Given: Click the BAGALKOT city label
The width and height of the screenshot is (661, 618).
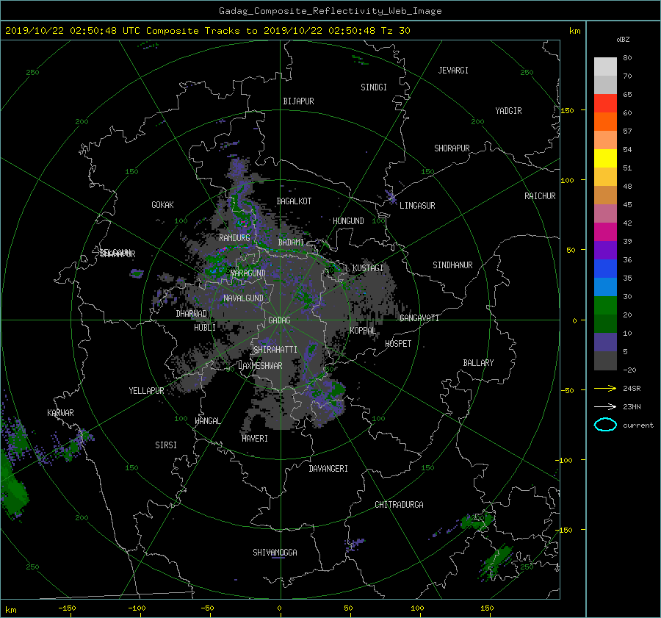Looking at the screenshot, I should coord(293,201).
